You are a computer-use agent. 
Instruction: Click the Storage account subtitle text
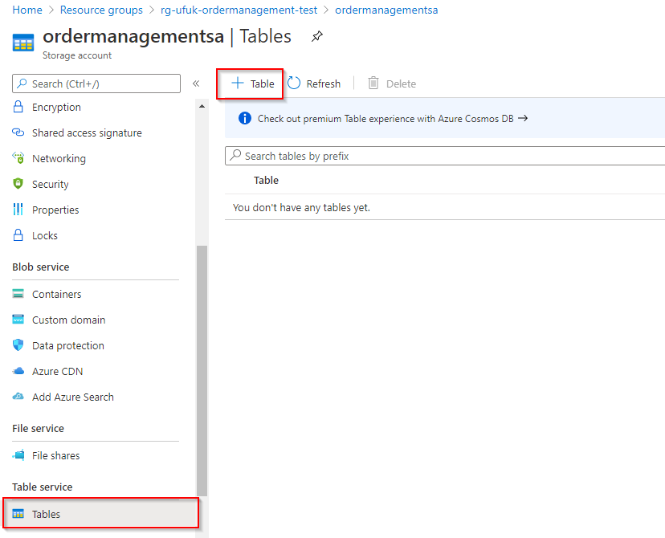(x=77, y=55)
